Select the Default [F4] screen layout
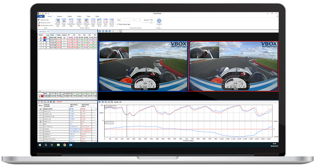The height and width of the screenshot is (167, 316). pyautogui.click(x=58, y=23)
